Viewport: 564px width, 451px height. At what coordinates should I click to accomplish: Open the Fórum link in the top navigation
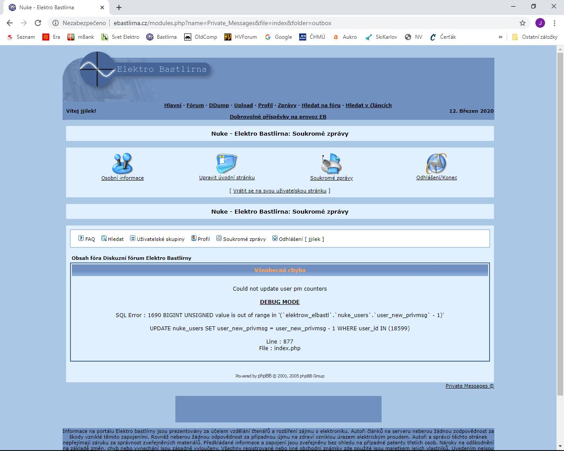(195, 105)
